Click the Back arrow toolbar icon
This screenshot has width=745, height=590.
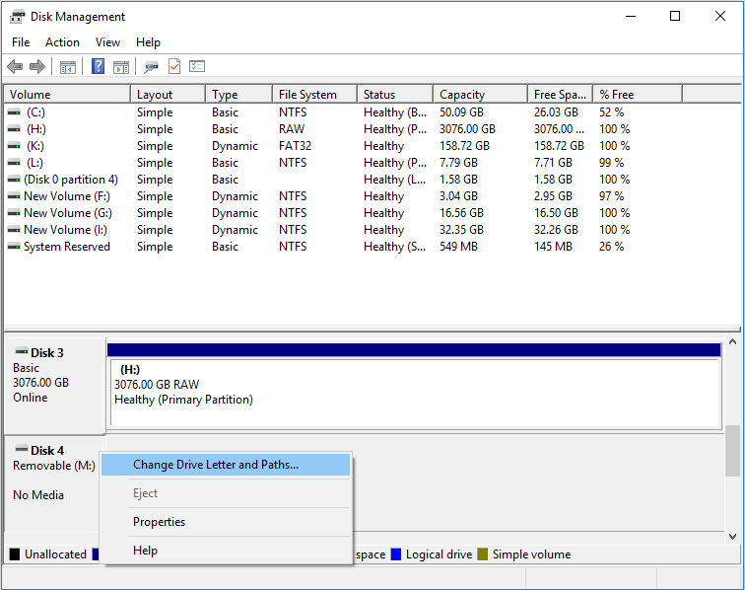15,67
